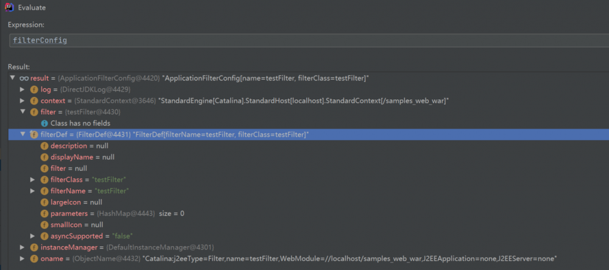Expand the filterName node arrow
Screen dimensions: 609x270
[x=33, y=191]
